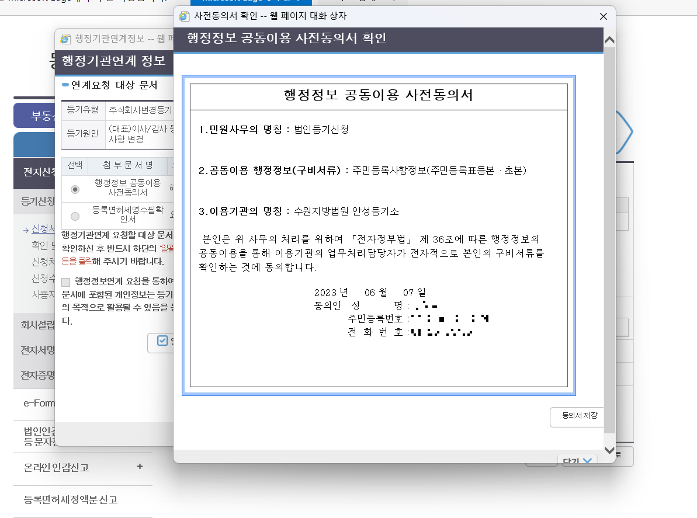Click the 동의서 저장 button
The height and width of the screenshot is (518, 697).
coord(576,417)
